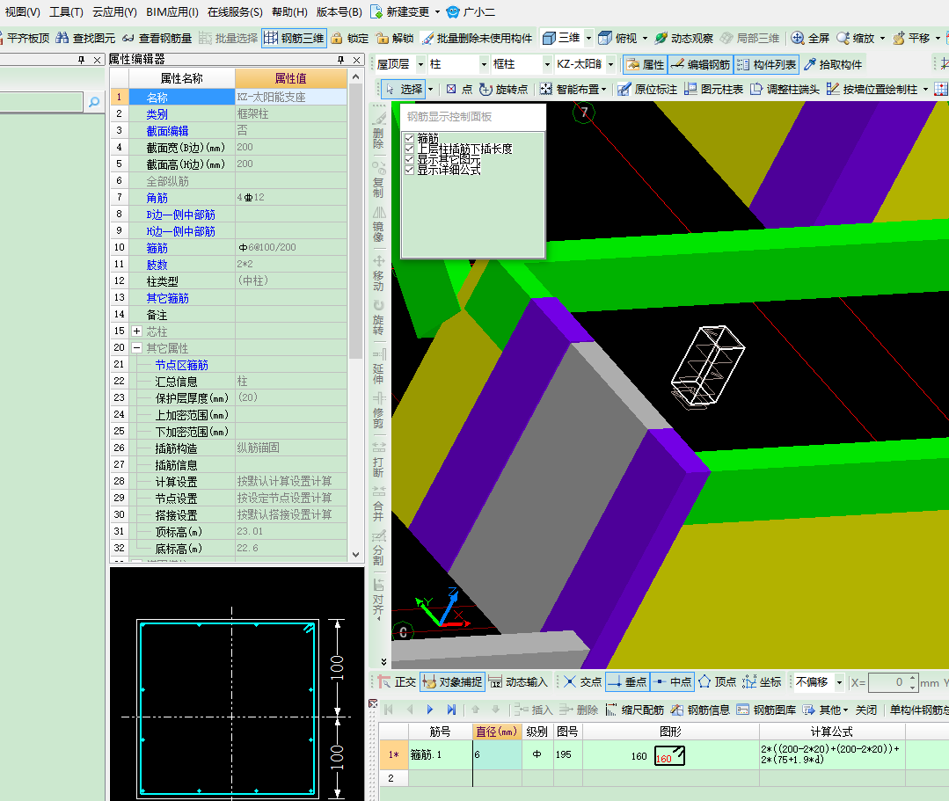Click 调整柱端头 tool

(785, 89)
